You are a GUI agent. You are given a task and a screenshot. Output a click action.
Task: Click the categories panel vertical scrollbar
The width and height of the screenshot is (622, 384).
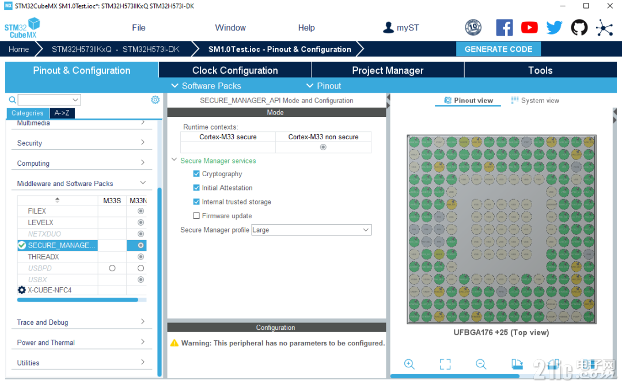coord(160,282)
